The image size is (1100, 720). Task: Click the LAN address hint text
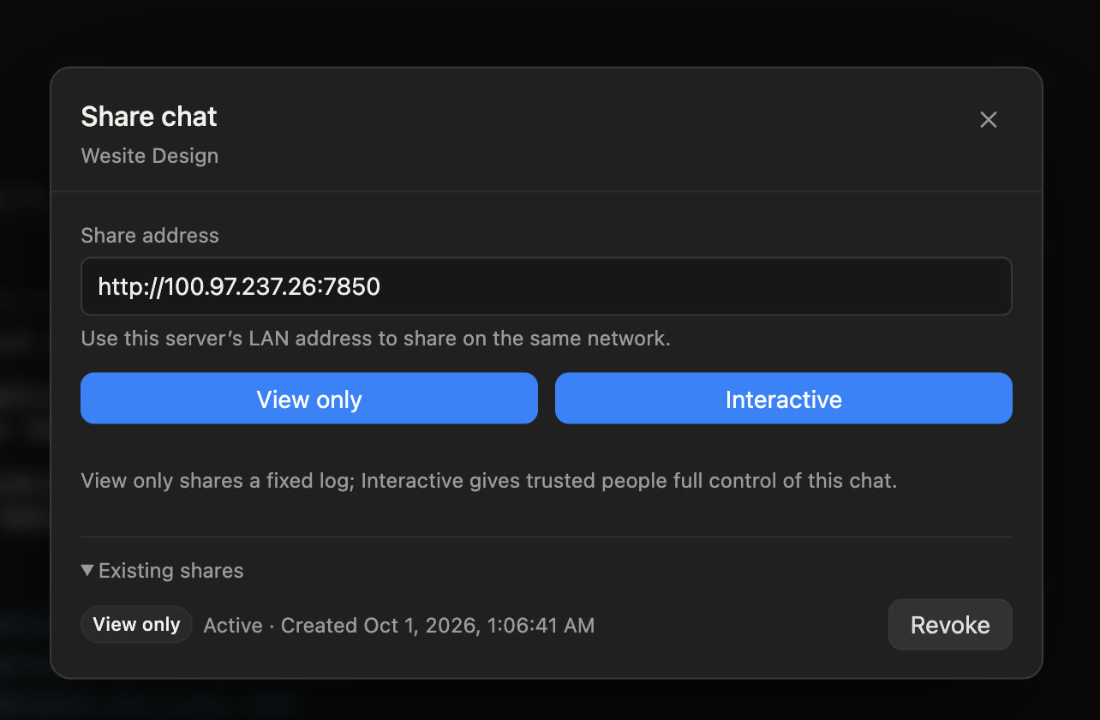pos(376,339)
